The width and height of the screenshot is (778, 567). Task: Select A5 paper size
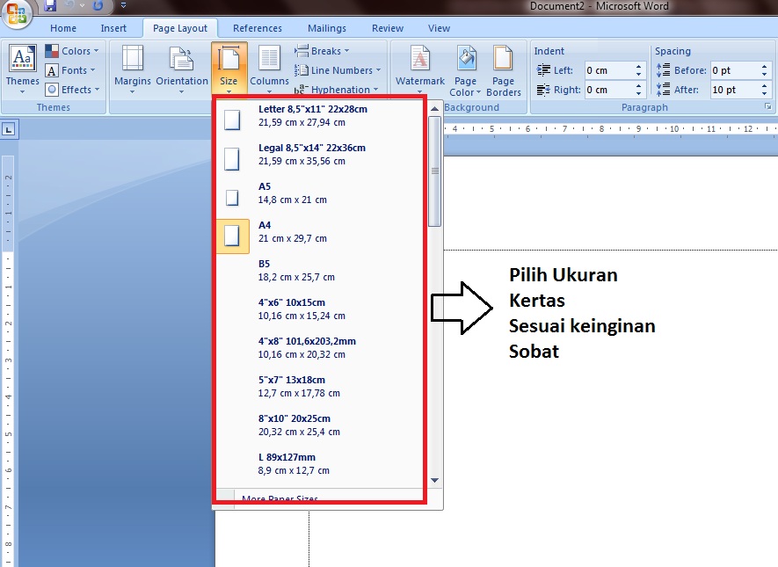tap(320, 193)
